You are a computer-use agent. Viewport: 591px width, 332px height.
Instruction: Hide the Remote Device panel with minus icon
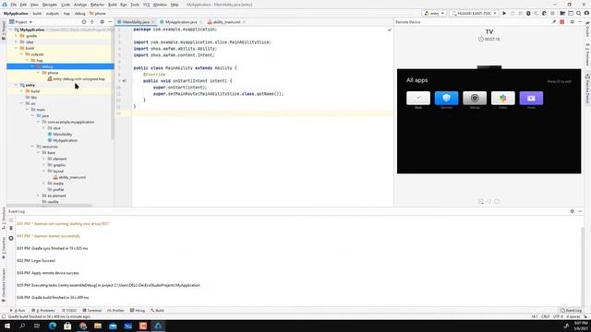[580, 22]
